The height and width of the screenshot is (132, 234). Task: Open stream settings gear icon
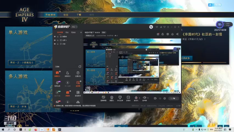165,98
